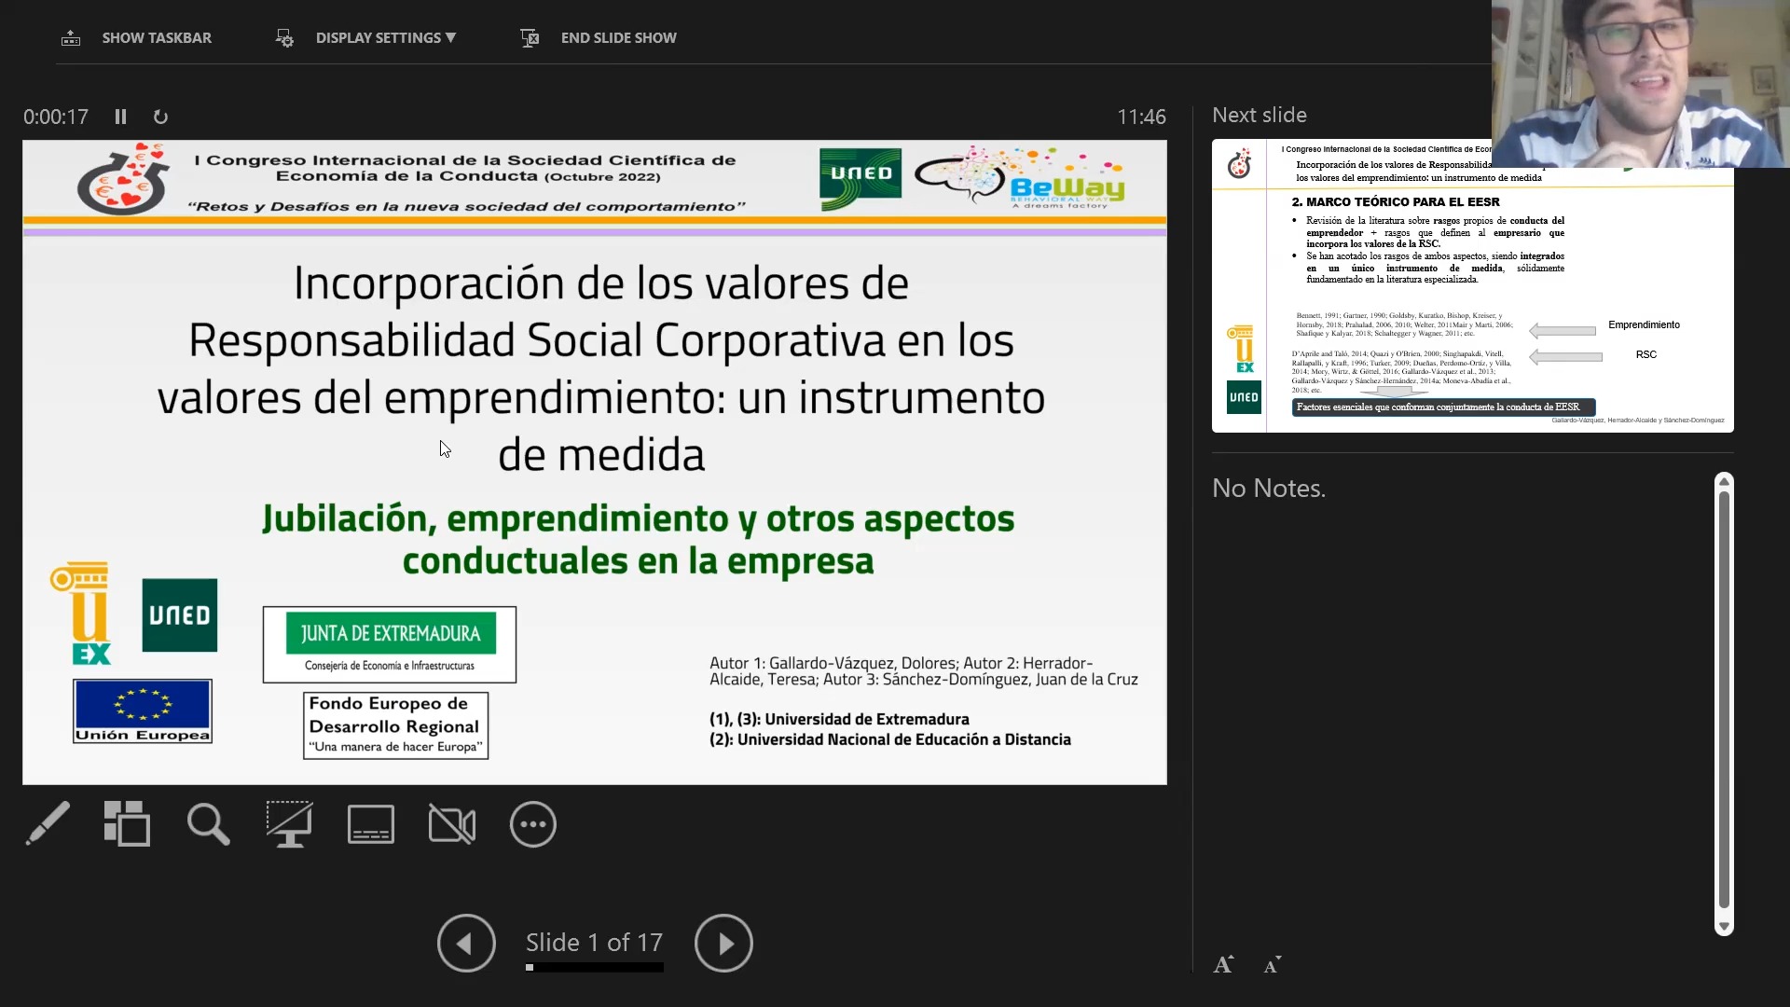1790x1007 pixels.
Task: Expand the Display Settings dropdown
Action: coord(385,38)
